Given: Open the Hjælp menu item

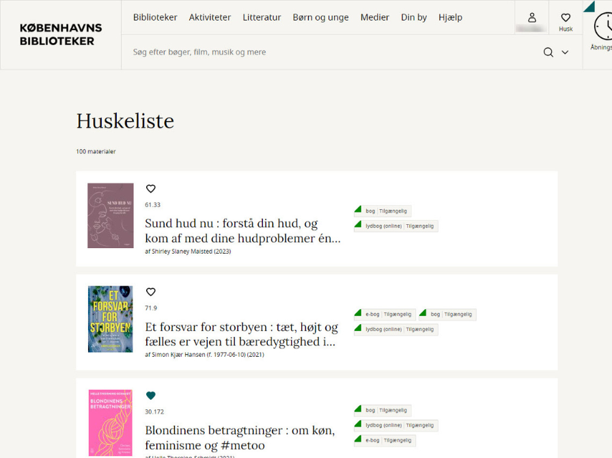Looking at the screenshot, I should [x=450, y=17].
